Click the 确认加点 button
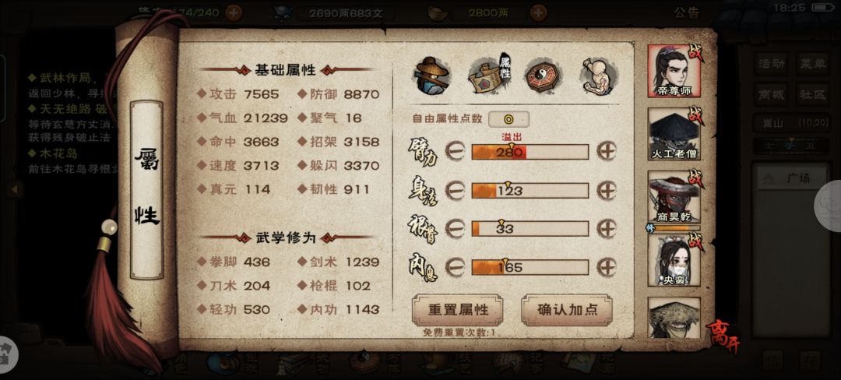The width and height of the screenshot is (841, 380). [x=567, y=310]
